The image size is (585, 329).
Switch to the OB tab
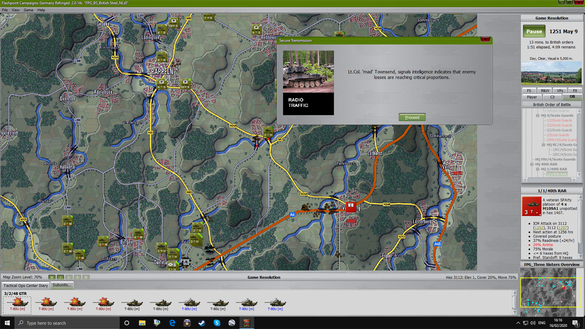click(x=572, y=97)
